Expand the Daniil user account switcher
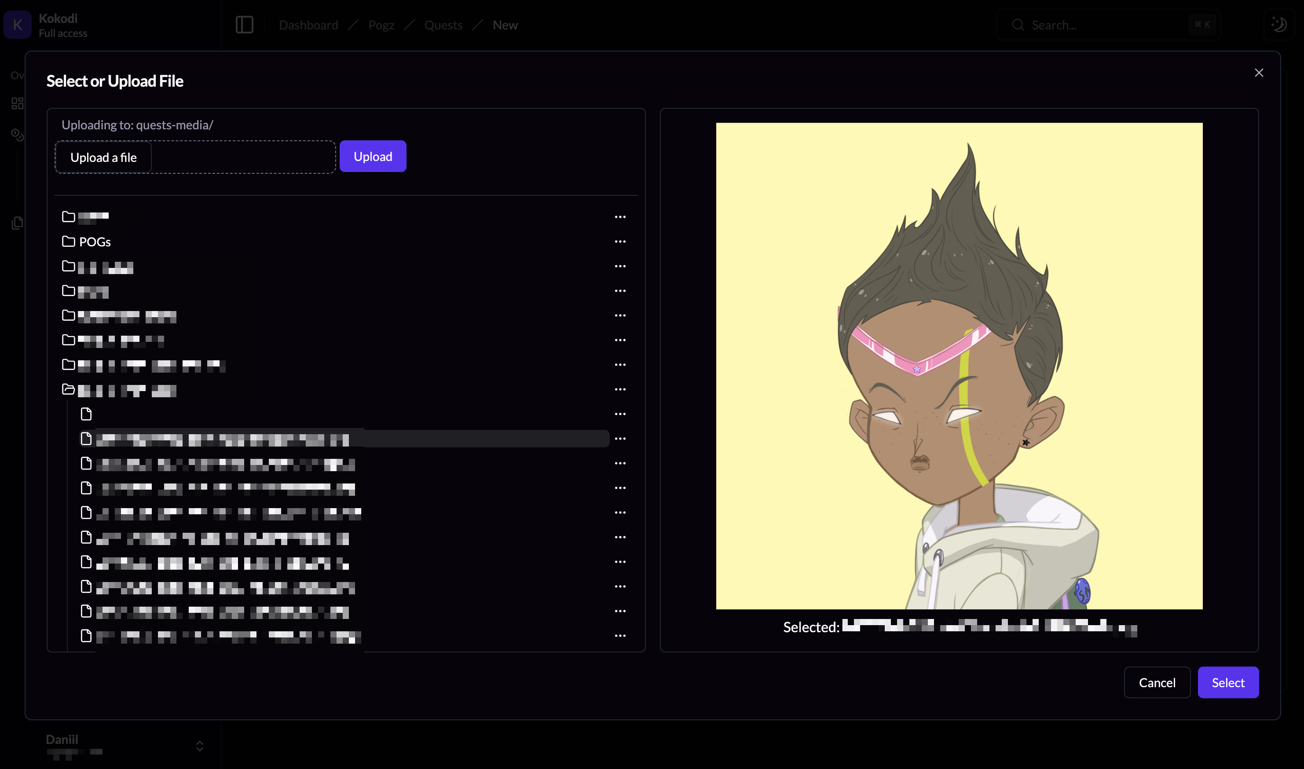 point(199,746)
